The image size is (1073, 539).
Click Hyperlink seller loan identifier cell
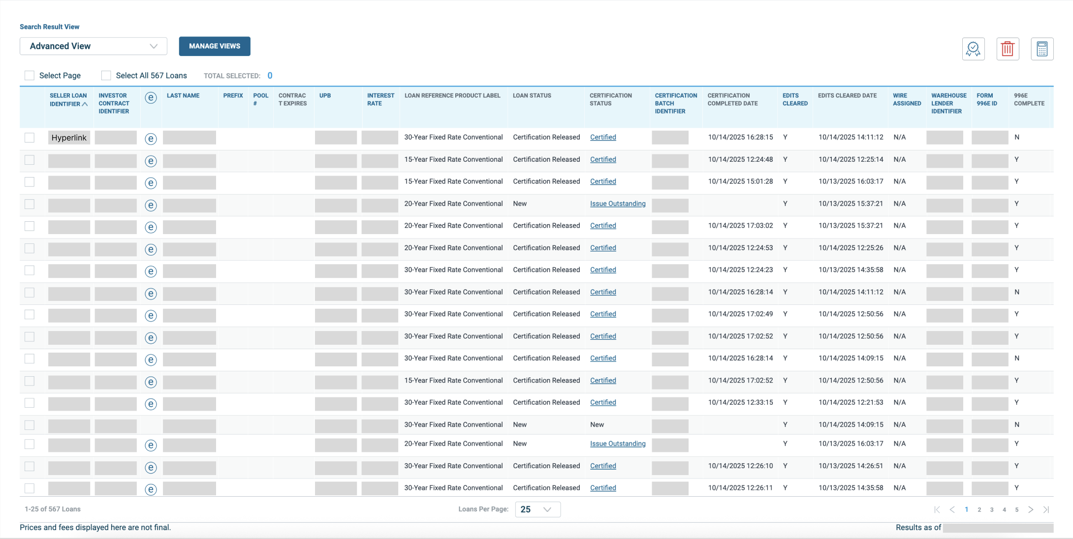[x=69, y=138]
